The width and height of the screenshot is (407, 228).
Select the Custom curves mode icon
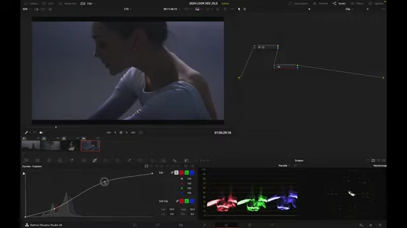[146, 166]
